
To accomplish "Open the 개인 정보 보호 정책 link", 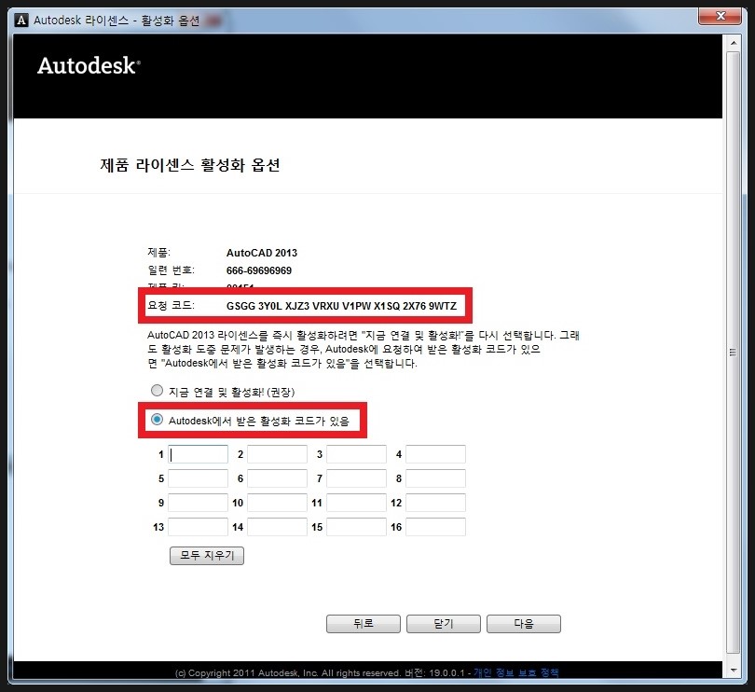I will (516, 672).
